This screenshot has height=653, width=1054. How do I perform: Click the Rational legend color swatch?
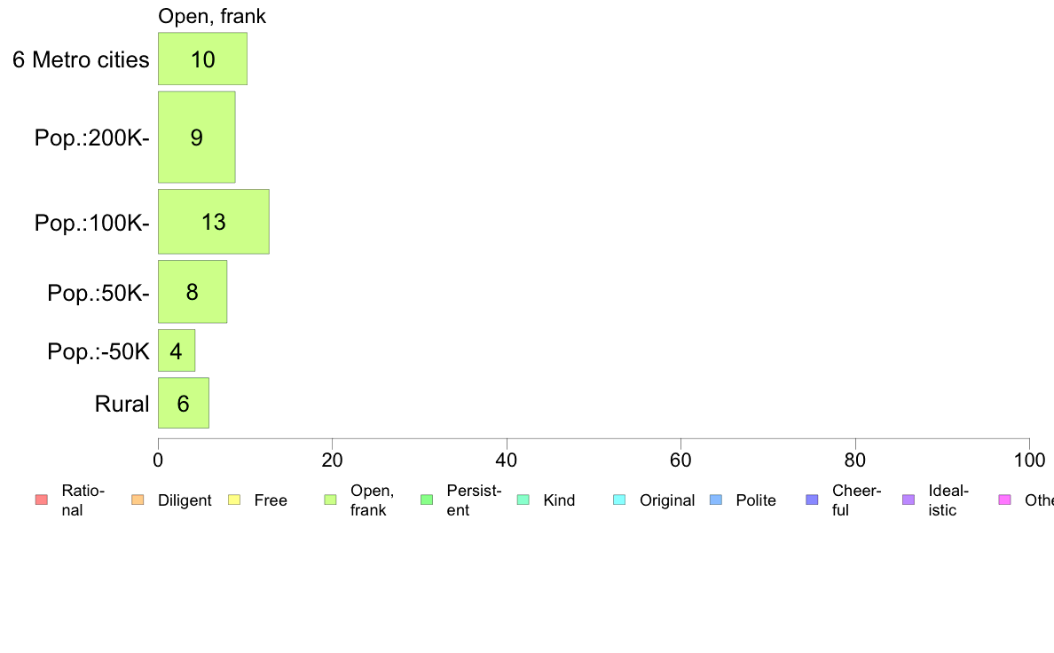42,500
